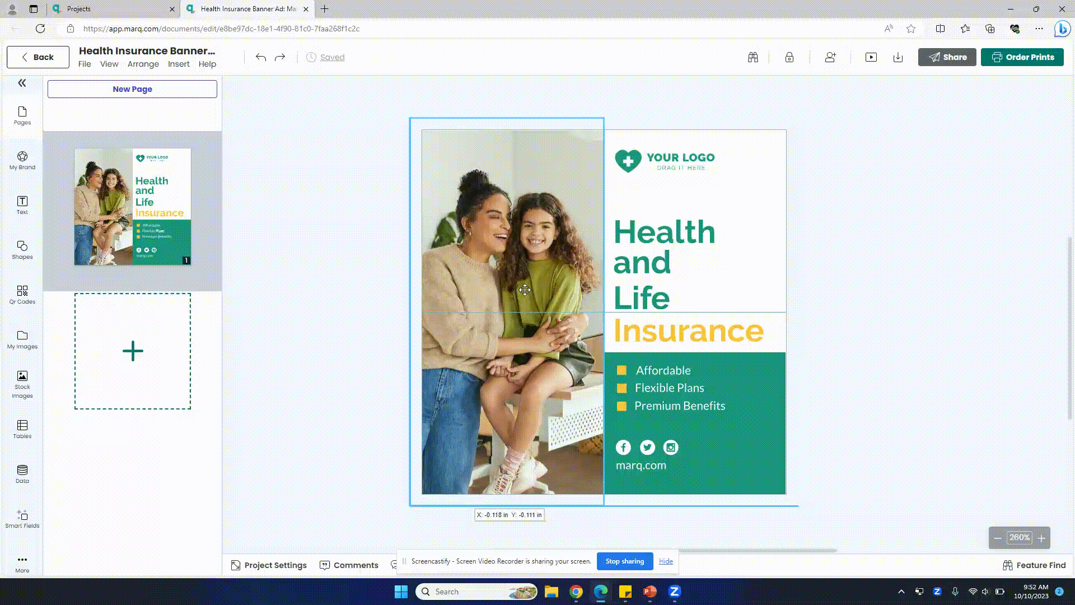
Task: Click the download icon
Action: point(898,57)
